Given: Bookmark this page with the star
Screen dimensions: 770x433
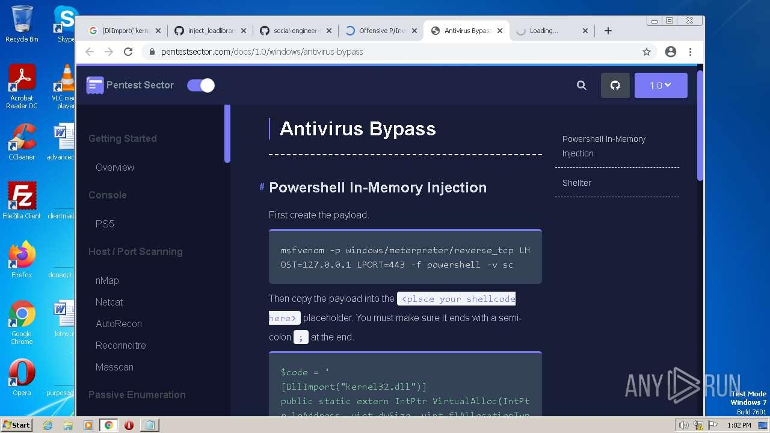Looking at the screenshot, I should point(647,52).
